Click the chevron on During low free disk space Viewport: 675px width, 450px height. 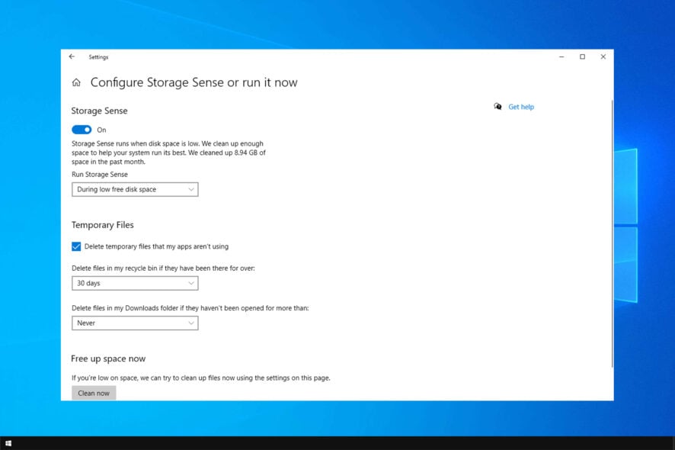190,189
